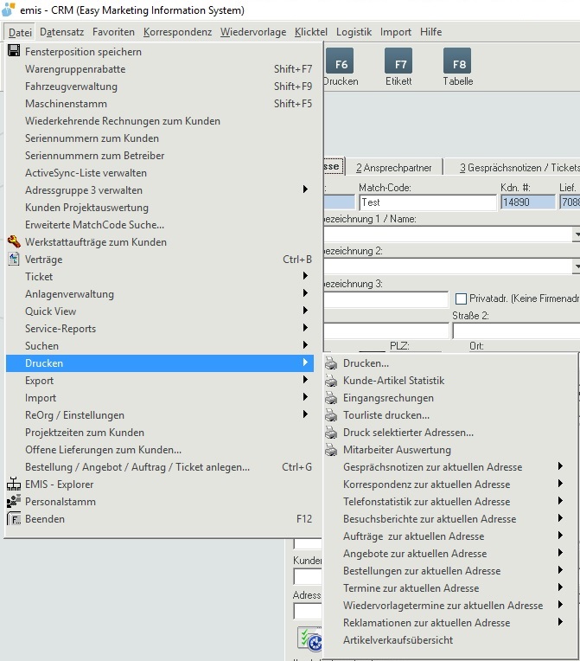The height and width of the screenshot is (661, 580).
Task: Select Maschinenstamm menu entry
Action: [x=160, y=103]
